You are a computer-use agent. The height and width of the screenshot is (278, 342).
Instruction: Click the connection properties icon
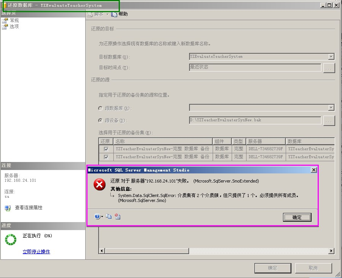tap(8, 208)
